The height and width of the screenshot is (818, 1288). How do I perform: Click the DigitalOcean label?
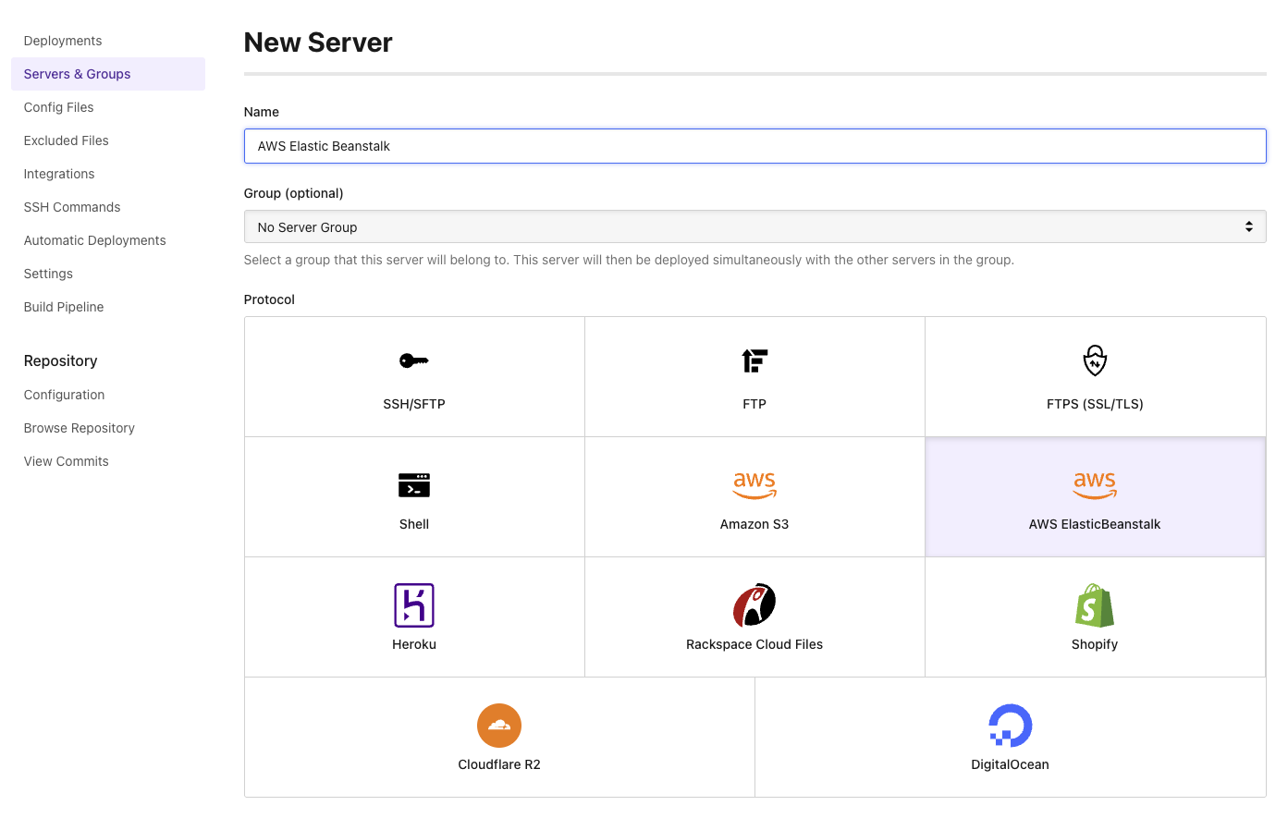click(1010, 764)
